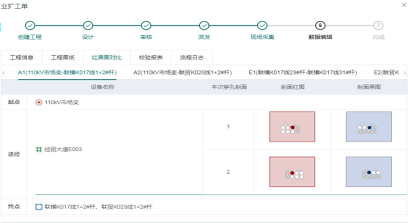Switch to the 工程图纸 tab

(62, 58)
